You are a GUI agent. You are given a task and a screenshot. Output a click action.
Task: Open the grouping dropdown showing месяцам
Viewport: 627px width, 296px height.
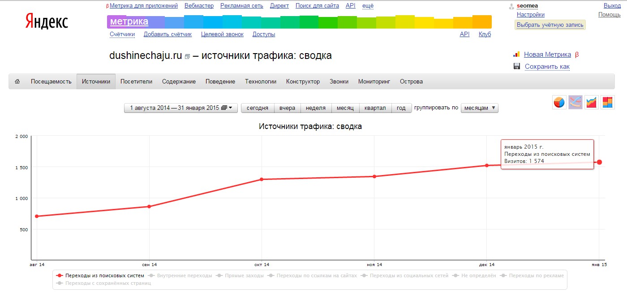(x=480, y=108)
